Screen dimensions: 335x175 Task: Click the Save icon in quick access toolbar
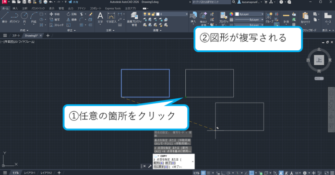click(x=24, y=2)
